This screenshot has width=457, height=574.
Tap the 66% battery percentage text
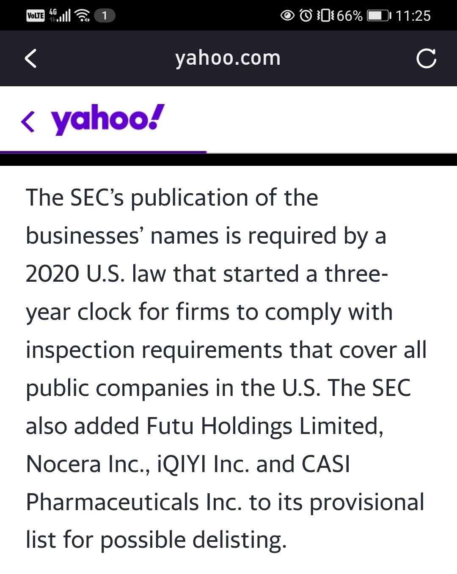tap(350, 16)
